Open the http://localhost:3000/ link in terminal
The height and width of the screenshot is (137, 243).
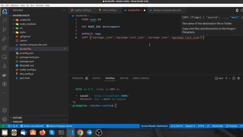[x=111, y=96]
